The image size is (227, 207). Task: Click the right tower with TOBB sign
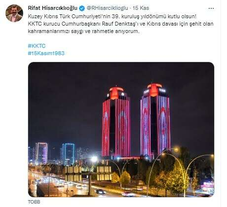coord(155,120)
